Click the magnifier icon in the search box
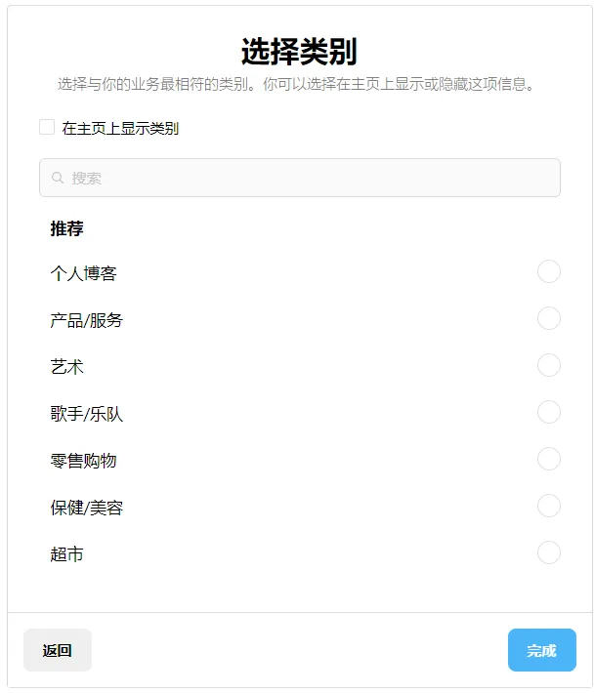 [58, 178]
